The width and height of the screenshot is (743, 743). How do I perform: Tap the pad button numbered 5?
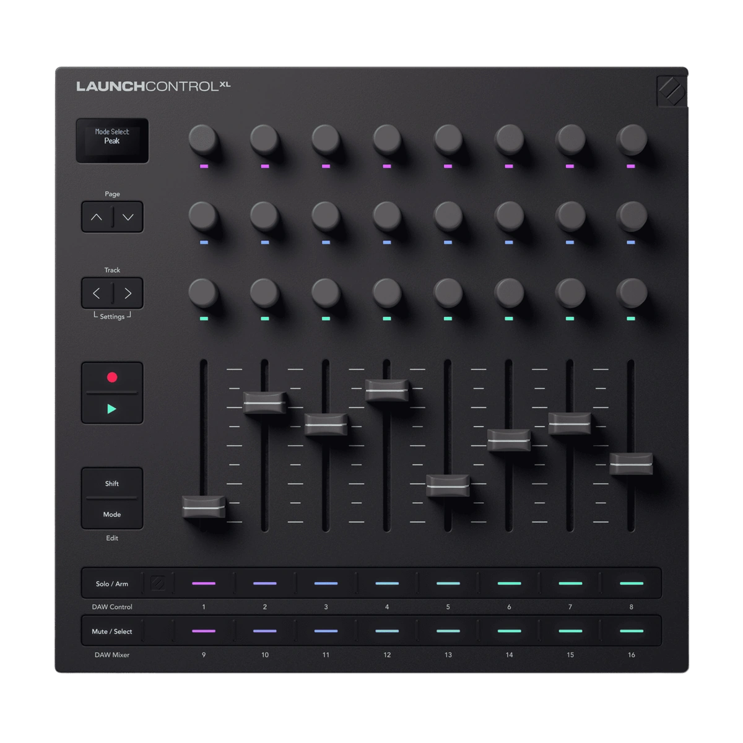point(448,583)
